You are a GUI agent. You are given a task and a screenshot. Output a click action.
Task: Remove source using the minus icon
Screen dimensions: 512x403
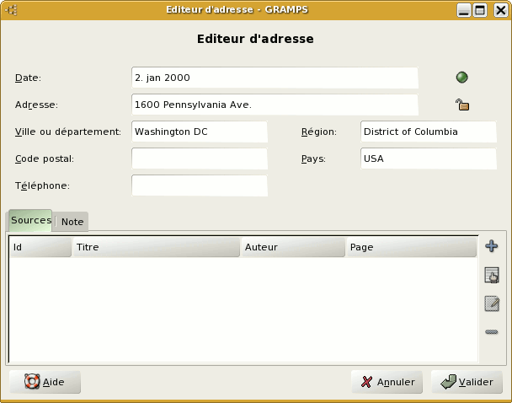[x=492, y=332]
